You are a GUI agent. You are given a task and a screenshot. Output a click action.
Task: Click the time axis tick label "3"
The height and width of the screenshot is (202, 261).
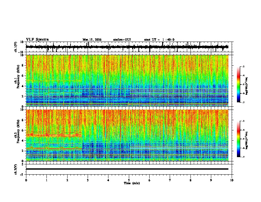pos(88,180)
